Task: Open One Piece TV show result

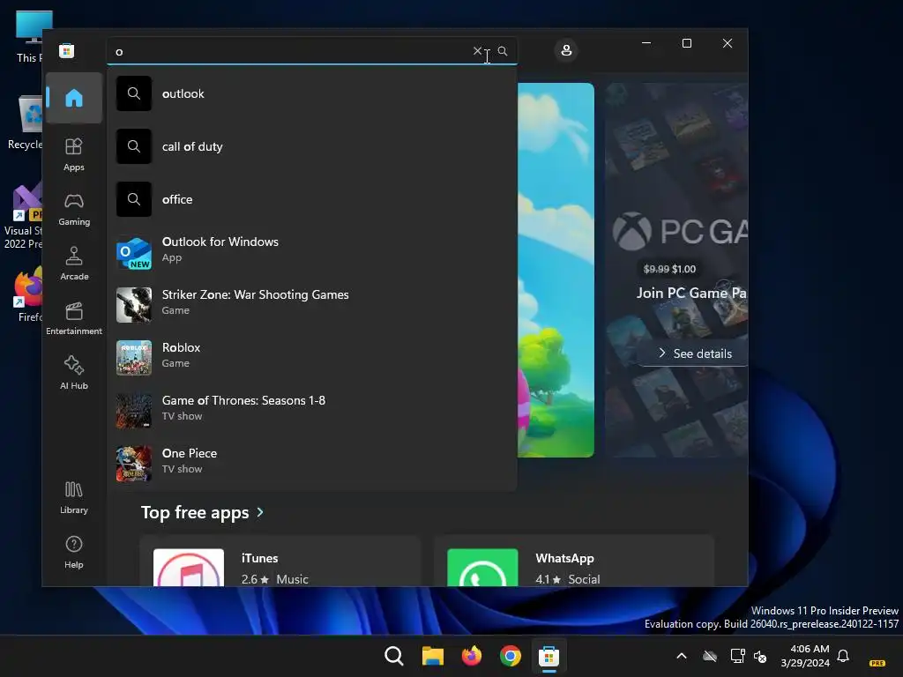Action: 312,464
